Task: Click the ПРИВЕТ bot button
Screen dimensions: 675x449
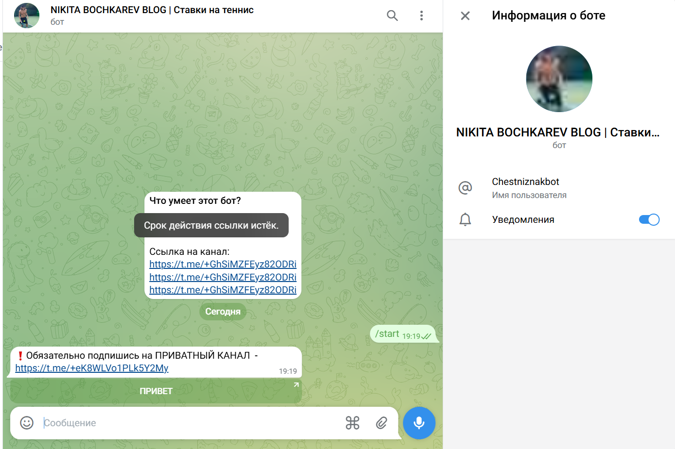Action: (x=156, y=391)
